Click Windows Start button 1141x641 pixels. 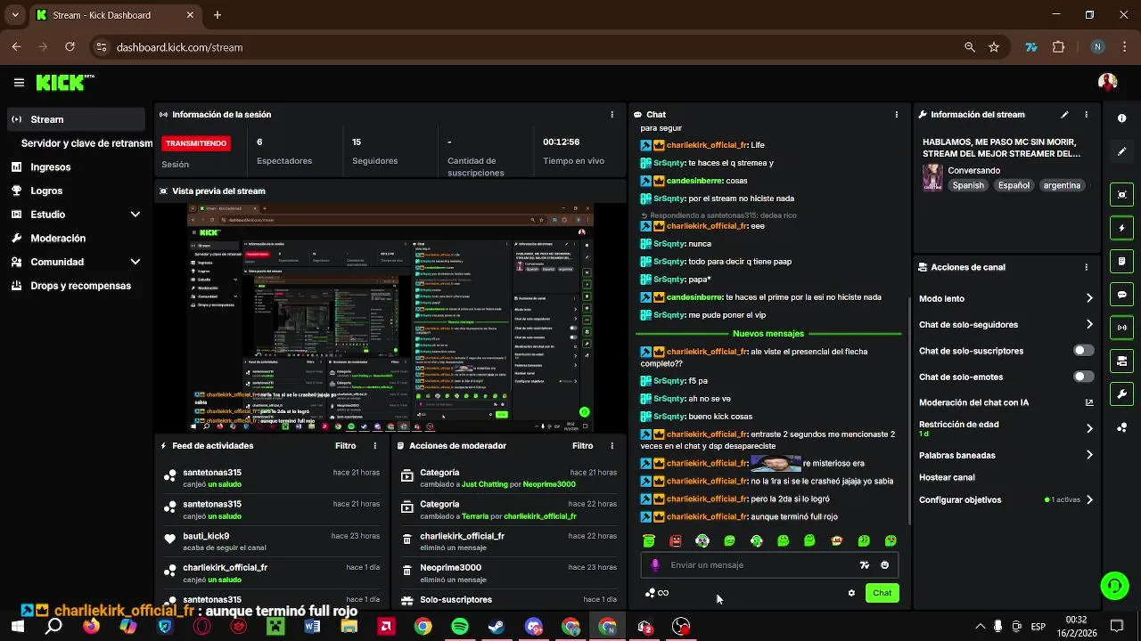17,627
